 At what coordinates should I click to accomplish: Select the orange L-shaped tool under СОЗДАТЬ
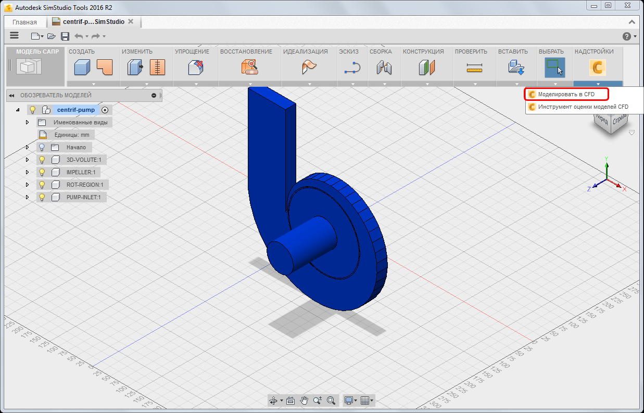[104, 67]
